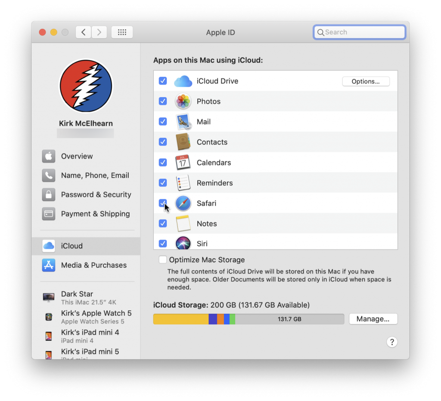441x401 pixels.
Task: Click the Calendars icon
Action: pos(183,162)
